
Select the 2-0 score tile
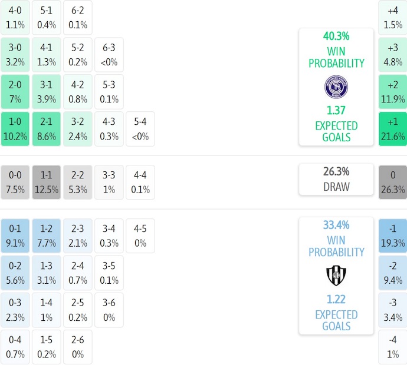click(x=15, y=91)
